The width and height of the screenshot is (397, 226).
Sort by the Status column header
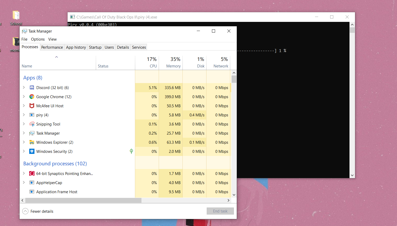point(116,62)
